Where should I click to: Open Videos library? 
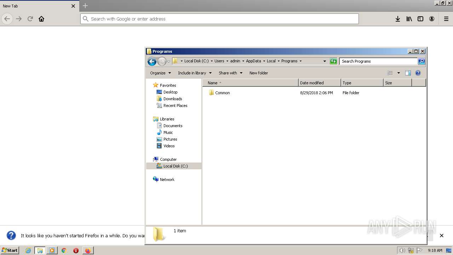point(169,146)
